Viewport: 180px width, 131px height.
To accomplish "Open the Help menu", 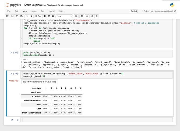I will (x=61, y=11).
